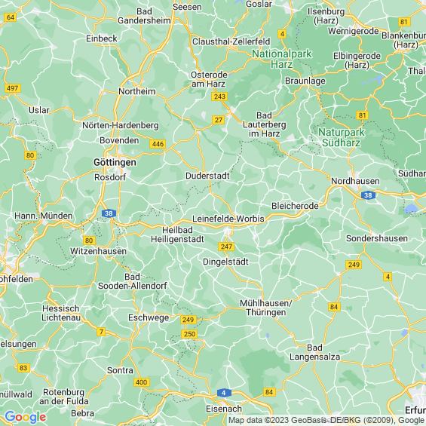Click the 400 road shield near Sontra
426x426 pixels.
(x=141, y=382)
